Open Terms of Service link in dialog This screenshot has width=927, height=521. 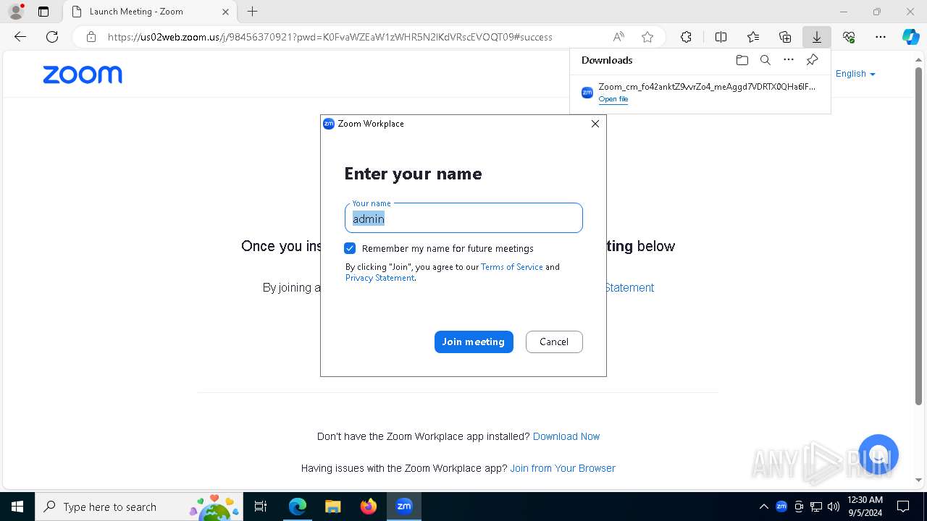[x=512, y=267]
